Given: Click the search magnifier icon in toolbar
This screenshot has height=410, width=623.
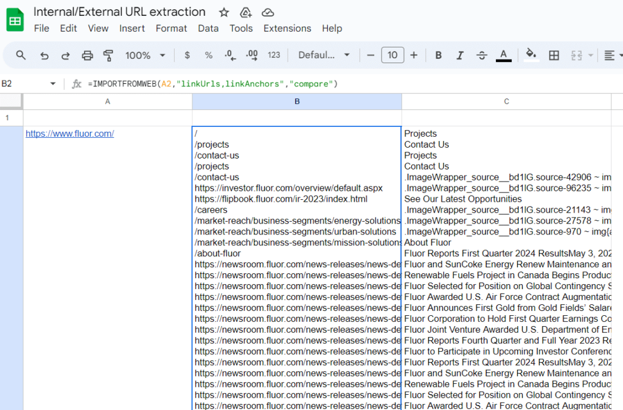Looking at the screenshot, I should pyautogui.click(x=21, y=55).
